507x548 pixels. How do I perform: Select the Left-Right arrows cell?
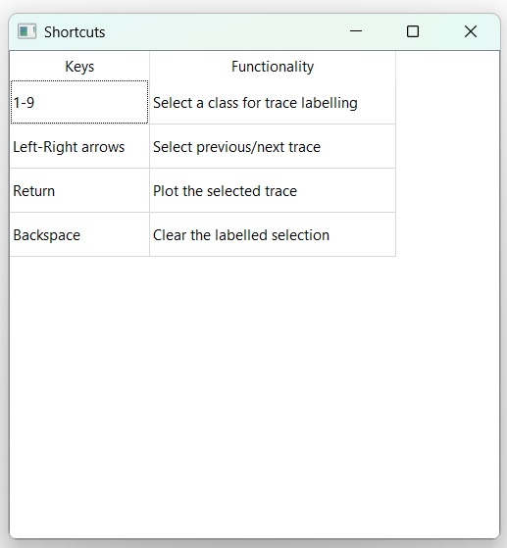79,146
